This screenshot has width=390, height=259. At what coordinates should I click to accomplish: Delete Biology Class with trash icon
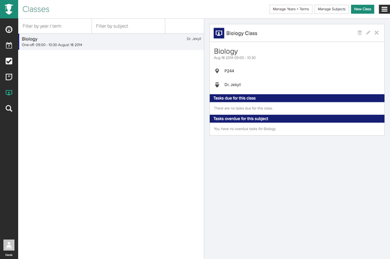click(360, 32)
